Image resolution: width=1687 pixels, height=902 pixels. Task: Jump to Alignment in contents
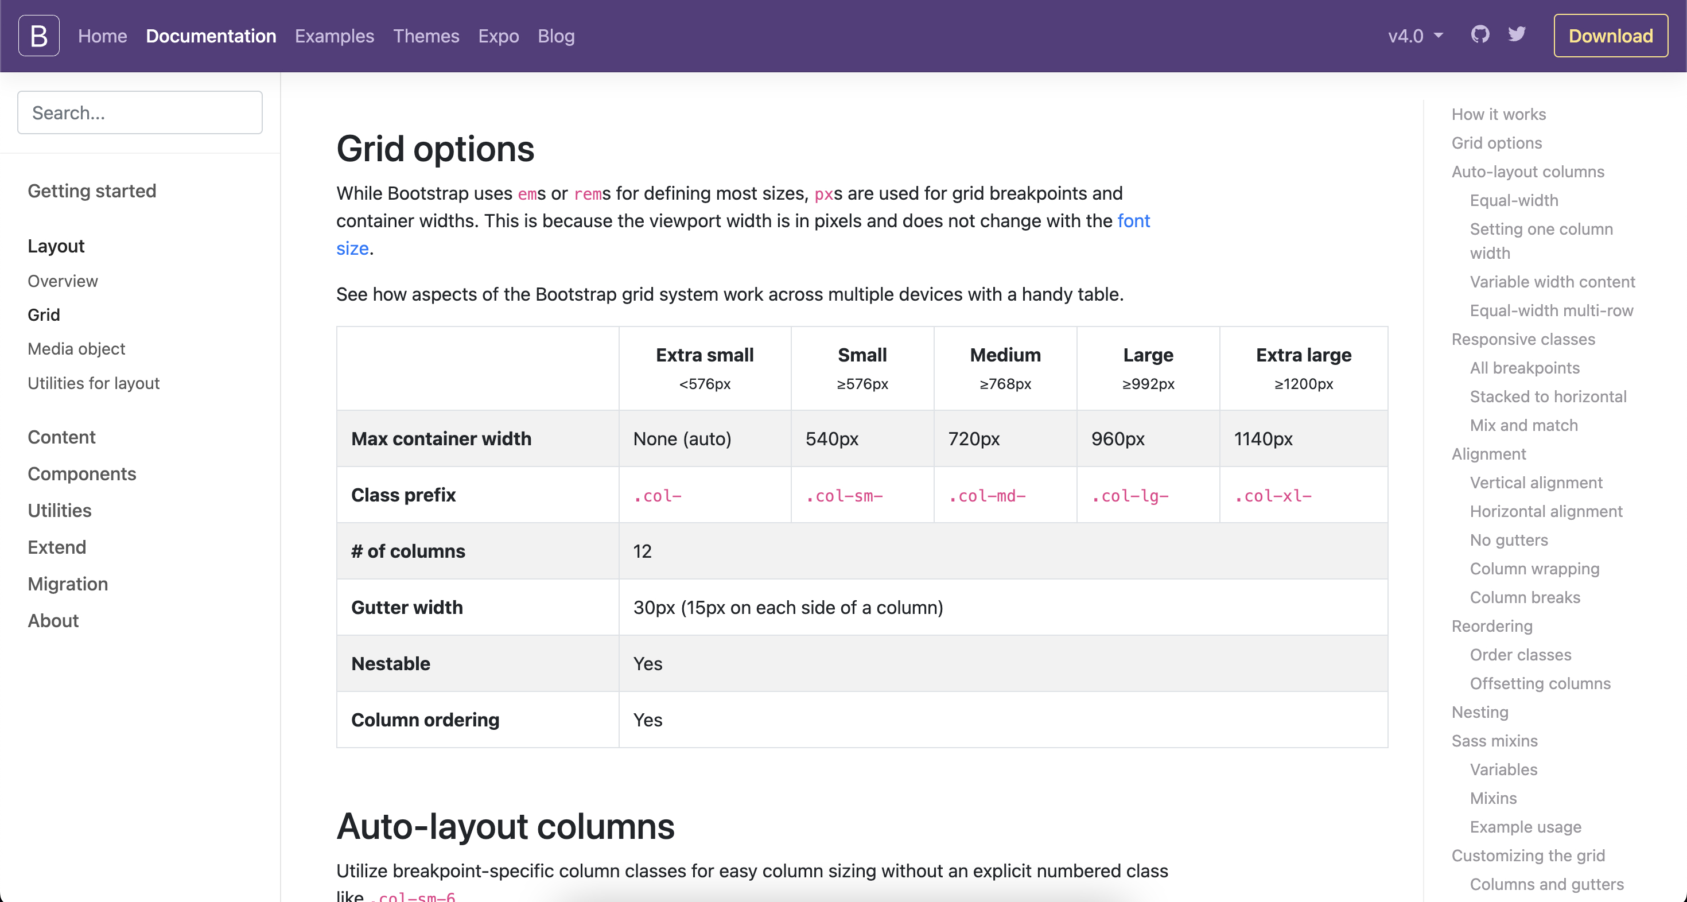click(x=1488, y=454)
